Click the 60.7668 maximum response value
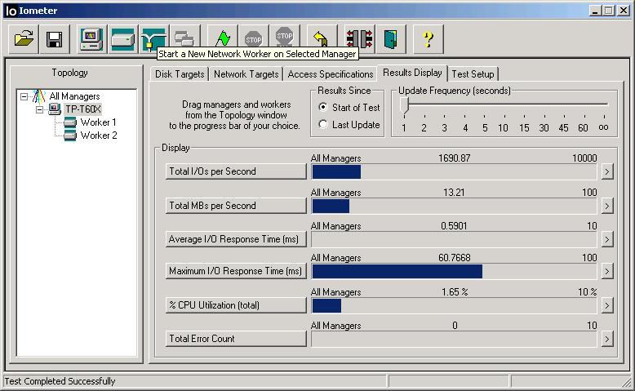This screenshot has width=635, height=391. pos(454,258)
